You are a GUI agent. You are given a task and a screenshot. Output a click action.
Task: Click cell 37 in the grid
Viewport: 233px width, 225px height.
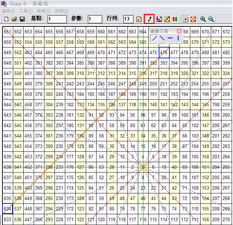174,136
